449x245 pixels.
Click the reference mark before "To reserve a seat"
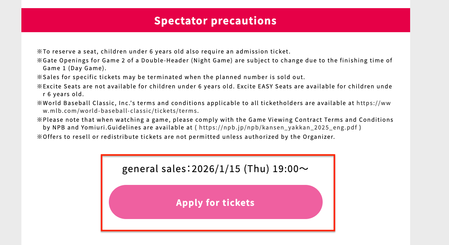[39, 52]
